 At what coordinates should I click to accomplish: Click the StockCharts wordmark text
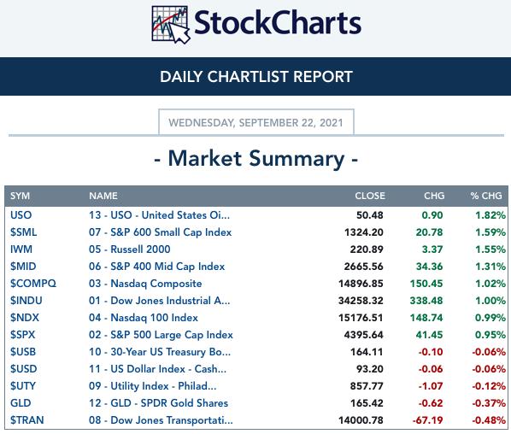tap(278, 23)
